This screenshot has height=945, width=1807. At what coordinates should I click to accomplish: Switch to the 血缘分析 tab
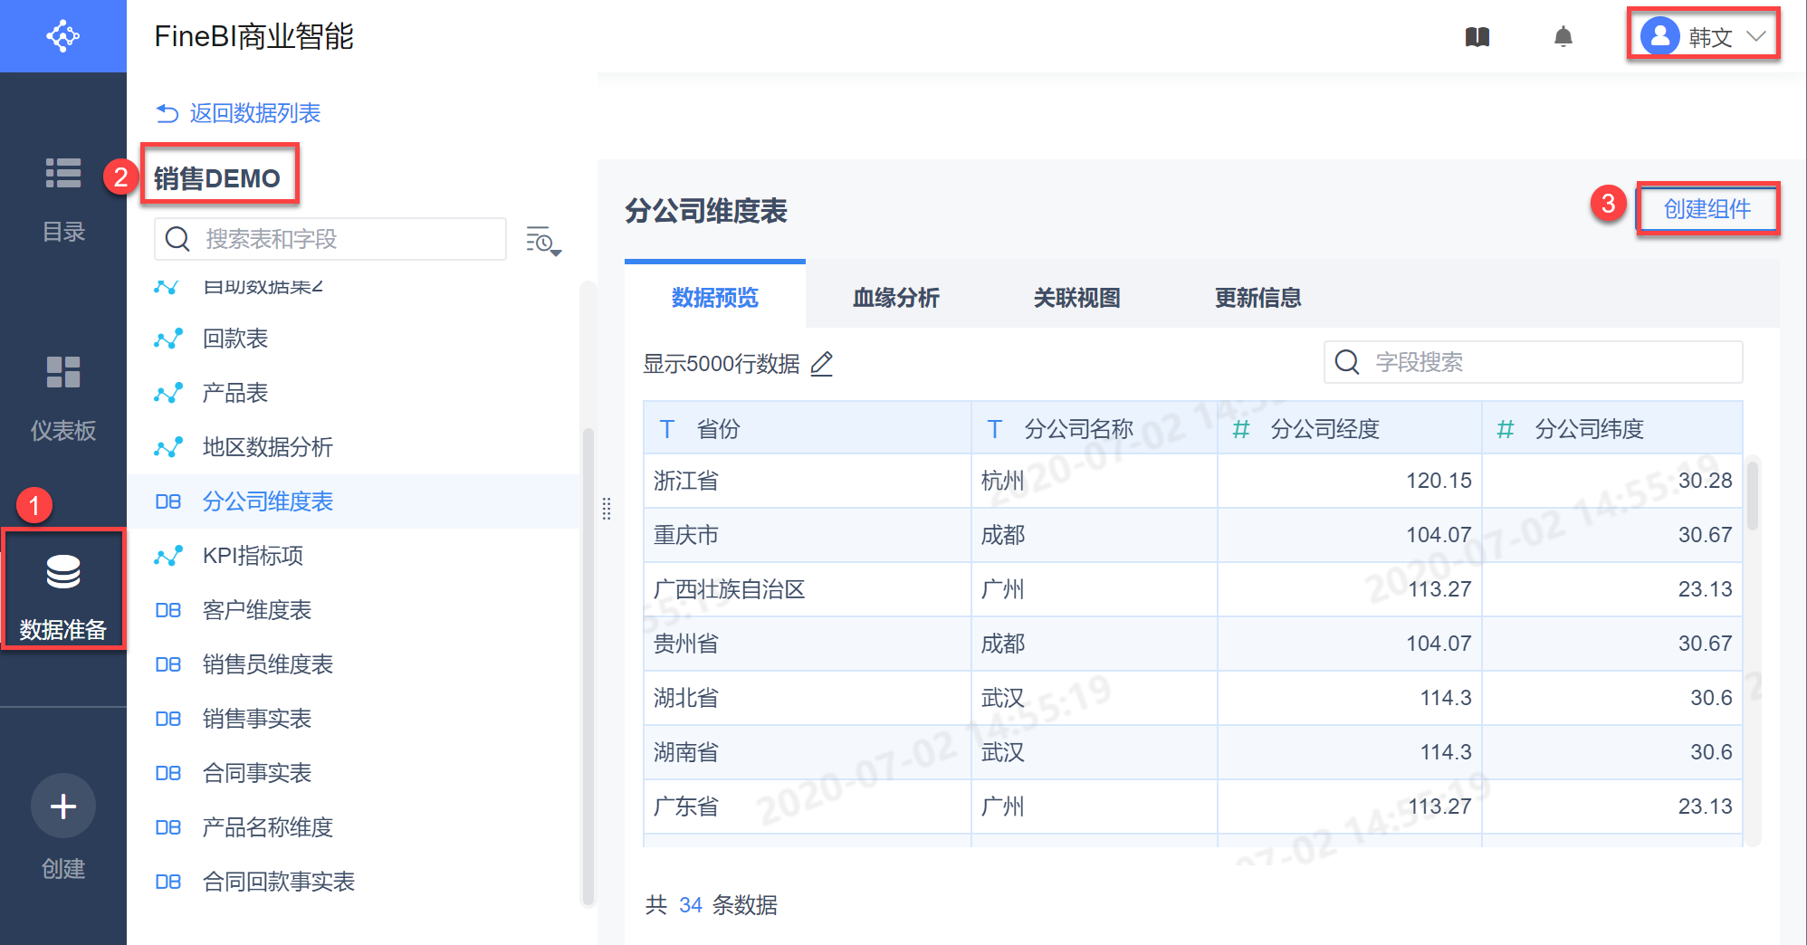click(x=895, y=298)
